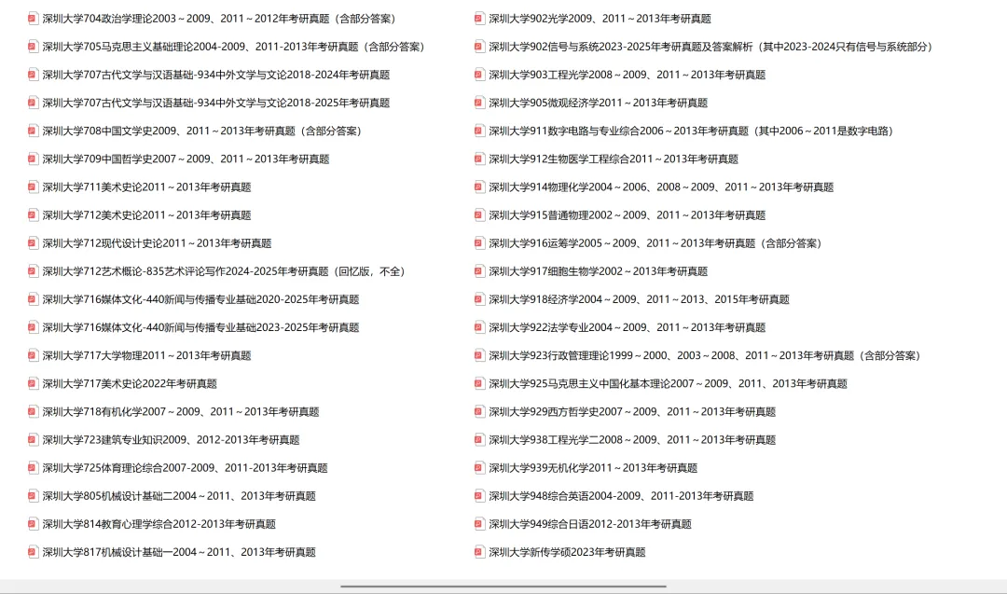Select file name 深圳大学705马克思主义基础理论
Image resolution: width=1007 pixels, height=594 pixels.
coord(236,47)
